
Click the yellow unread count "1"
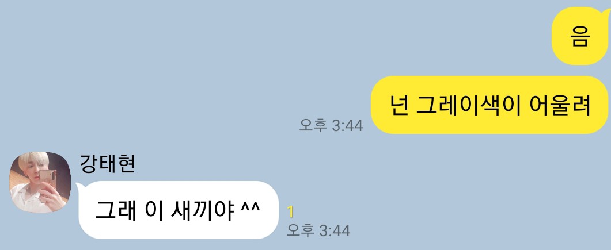[290, 212]
